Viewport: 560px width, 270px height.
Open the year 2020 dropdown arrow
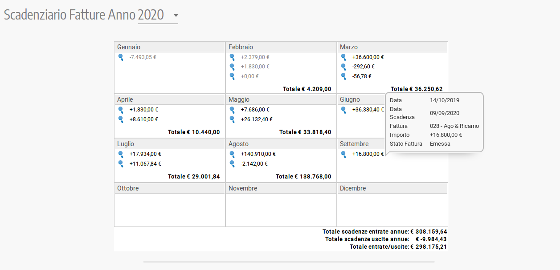pyautogui.click(x=176, y=16)
